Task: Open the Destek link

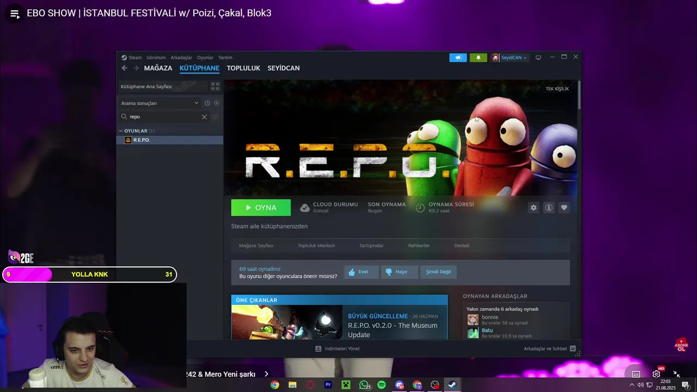Action: coord(462,246)
